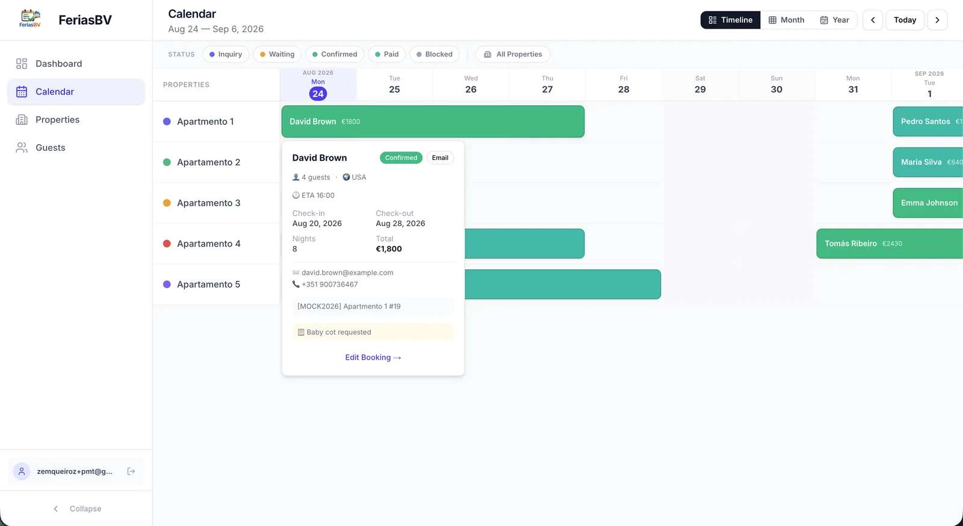
Task: Select the Apartamento 2 row
Action: coord(216,162)
